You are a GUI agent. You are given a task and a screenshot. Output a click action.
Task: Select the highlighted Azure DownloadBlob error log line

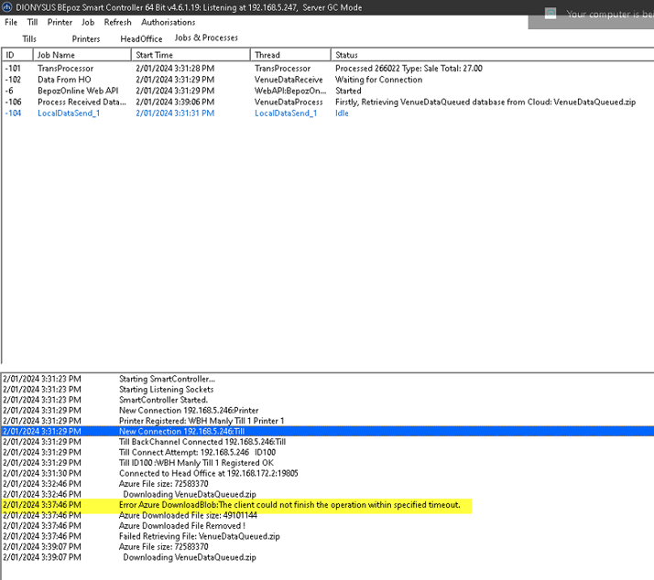point(289,505)
